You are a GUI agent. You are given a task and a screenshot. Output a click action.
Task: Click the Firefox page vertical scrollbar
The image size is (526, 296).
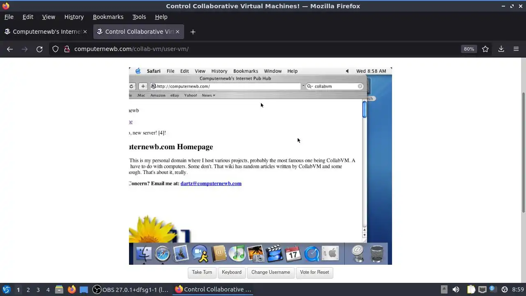click(x=524, y=152)
